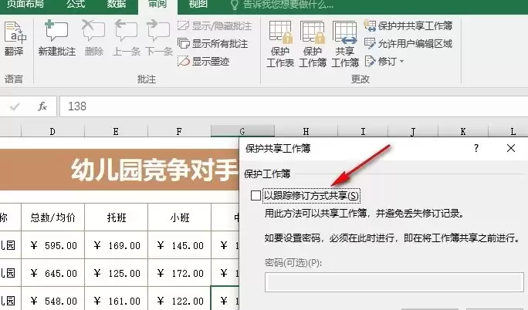
Task: Open 允许用户编辑区域 option
Action: (x=408, y=43)
